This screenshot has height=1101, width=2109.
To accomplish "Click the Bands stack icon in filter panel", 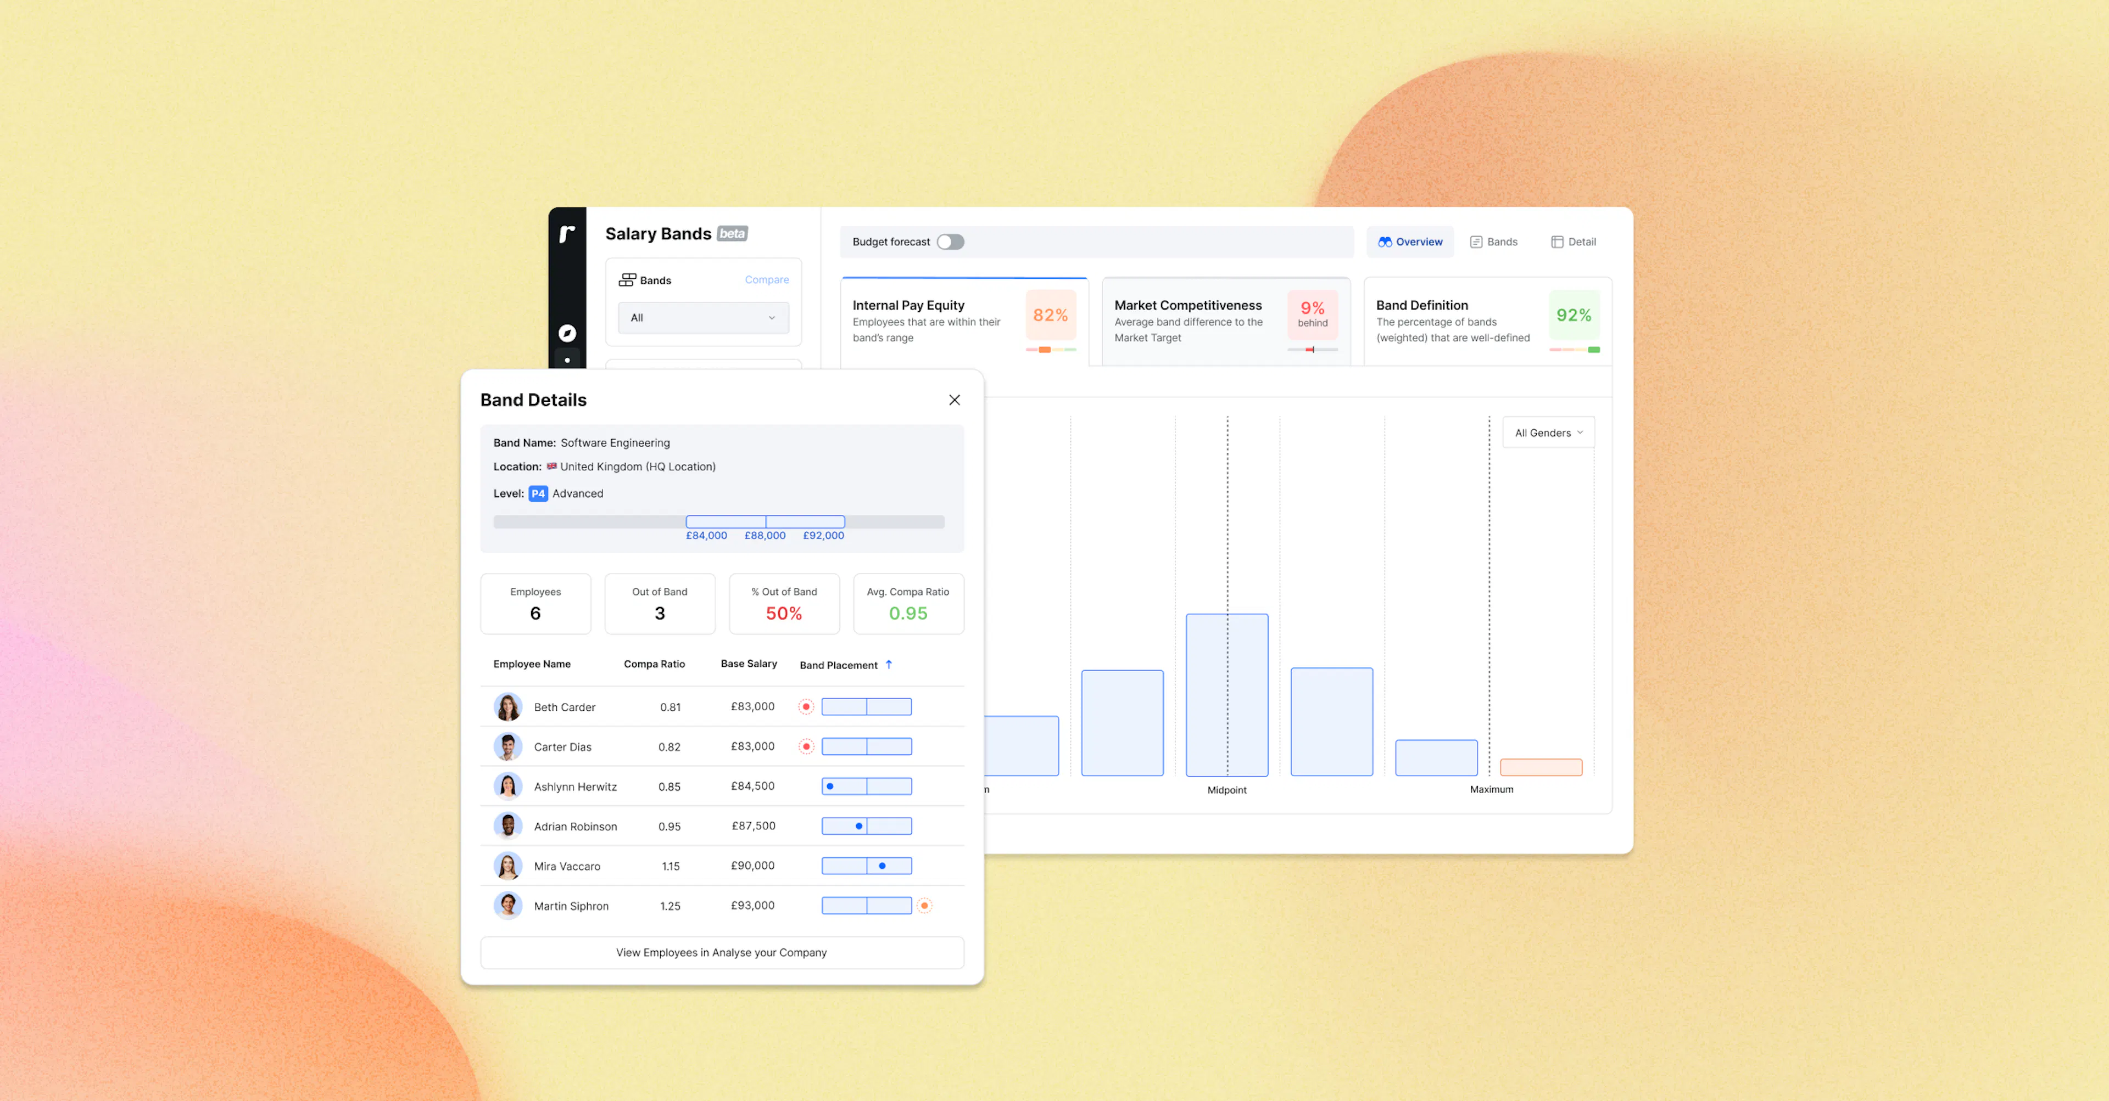I will [x=627, y=280].
